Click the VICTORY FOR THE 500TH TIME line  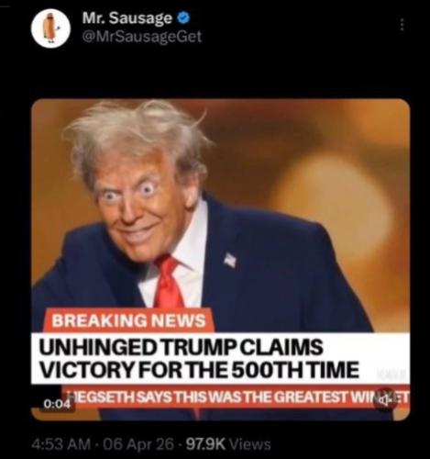coord(199,370)
